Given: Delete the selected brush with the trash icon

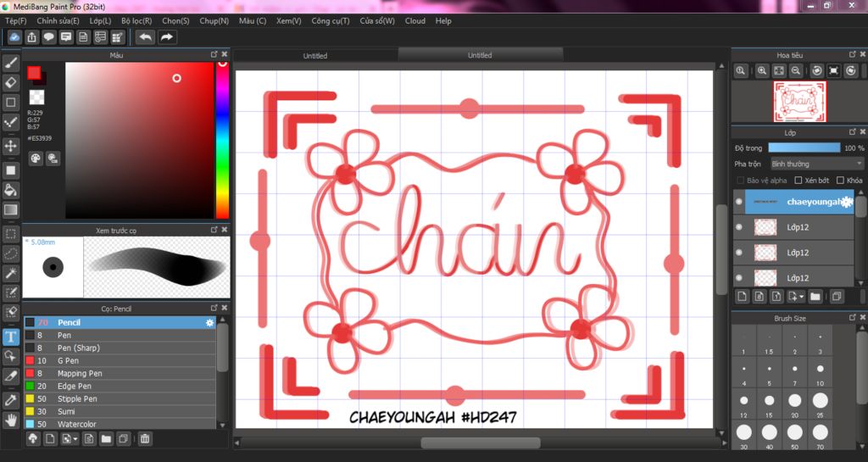Looking at the screenshot, I should click(144, 439).
